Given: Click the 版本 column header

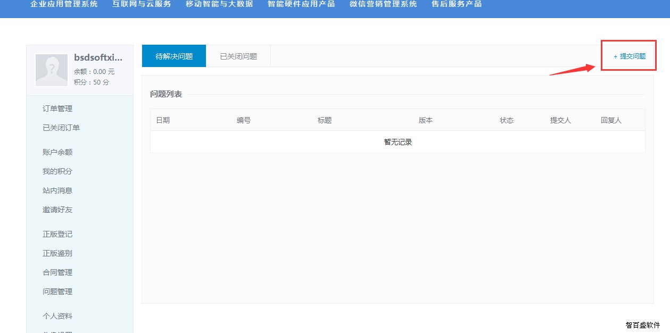Looking at the screenshot, I should tap(426, 120).
